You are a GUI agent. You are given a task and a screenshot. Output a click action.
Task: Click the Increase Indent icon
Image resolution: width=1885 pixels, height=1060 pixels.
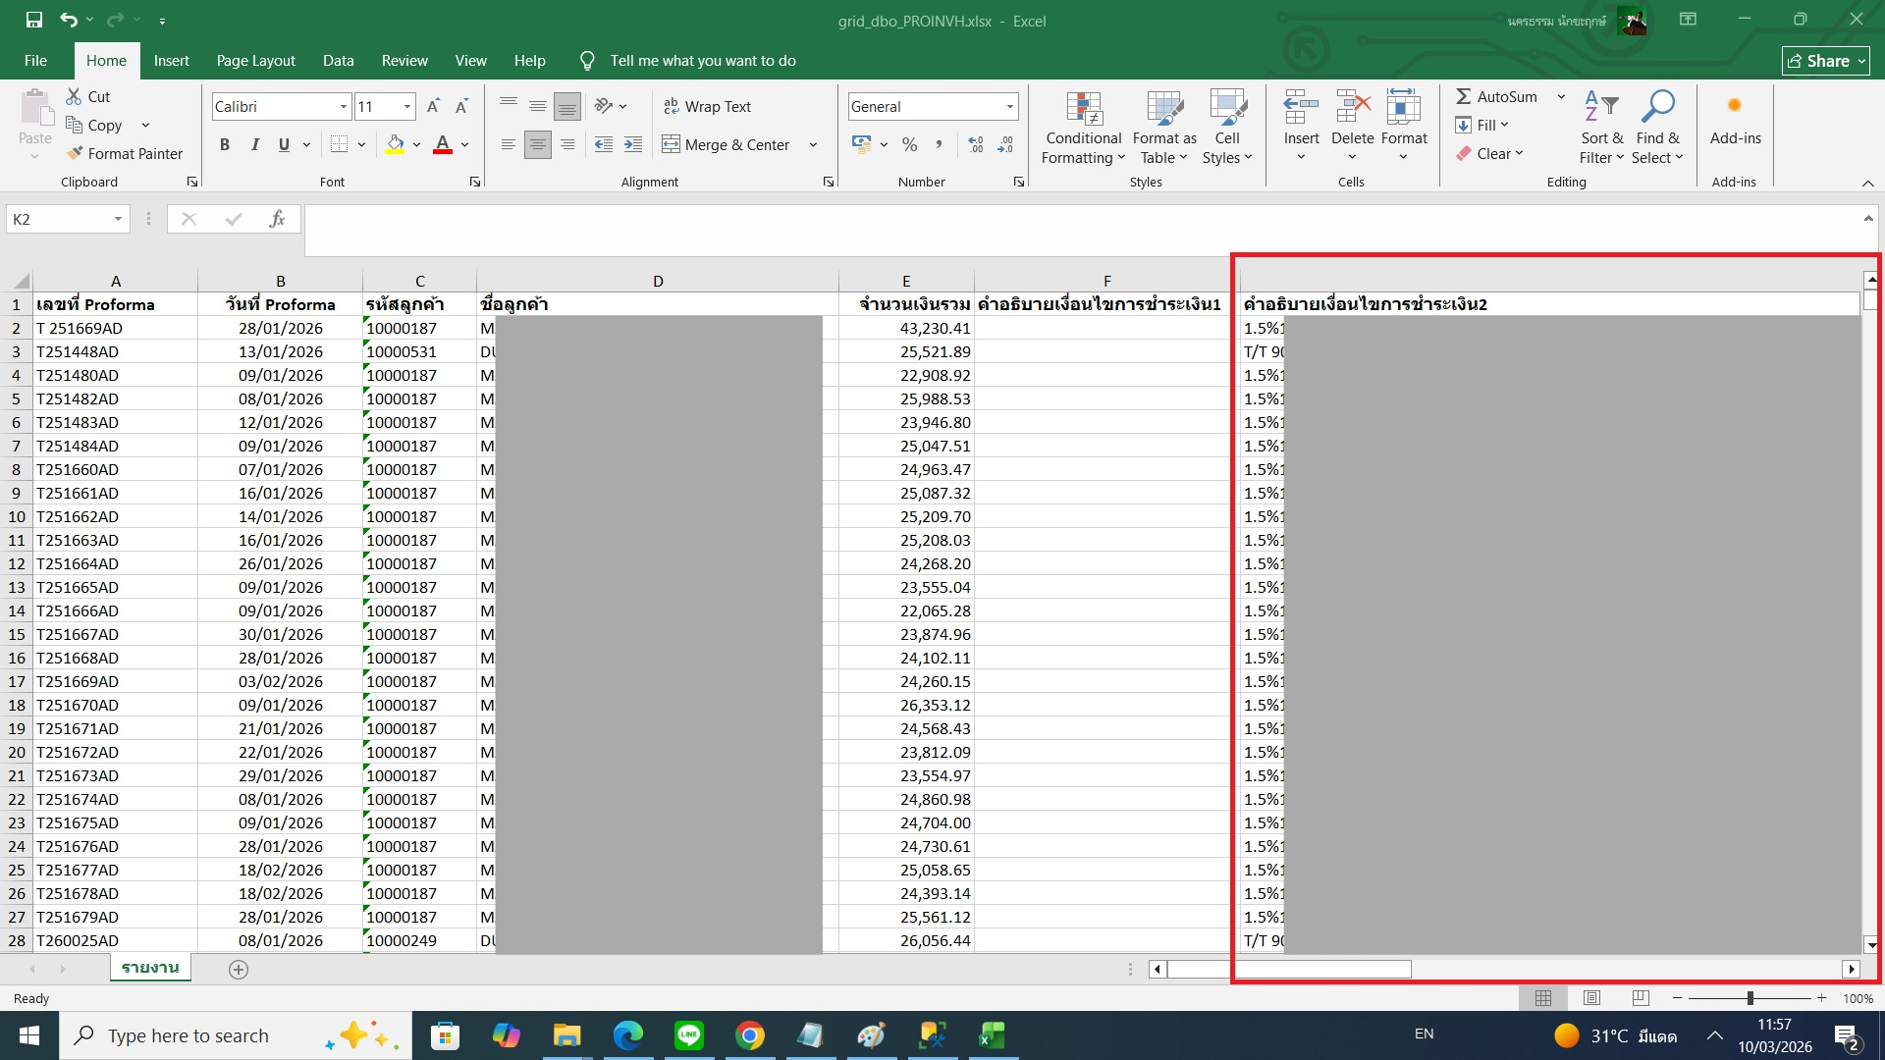click(633, 144)
